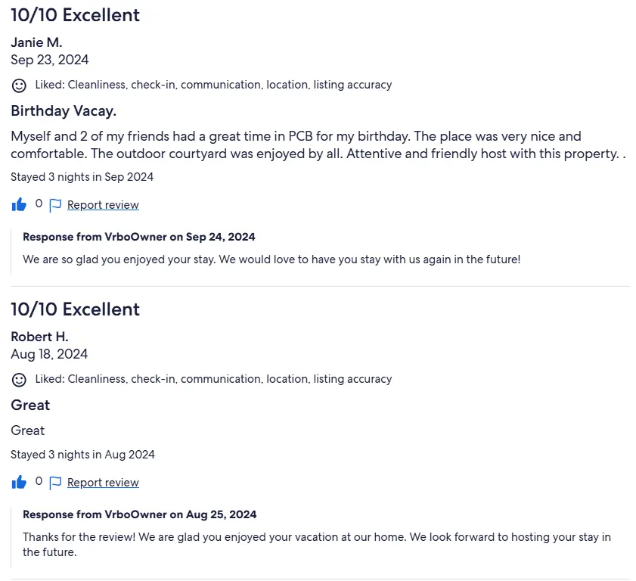
Task: Click the Birthday Vacay. review title
Action: 64,111
